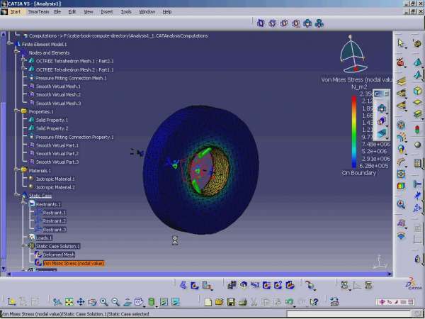Click the traffic light Model Checker icon
This screenshot has height=319, width=425.
[x=418, y=129]
